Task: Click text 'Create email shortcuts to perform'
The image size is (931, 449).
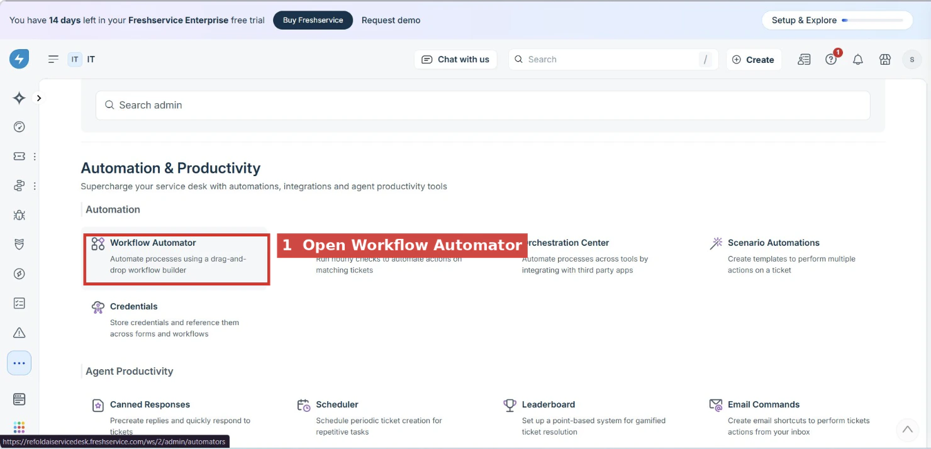Action: coord(787,421)
